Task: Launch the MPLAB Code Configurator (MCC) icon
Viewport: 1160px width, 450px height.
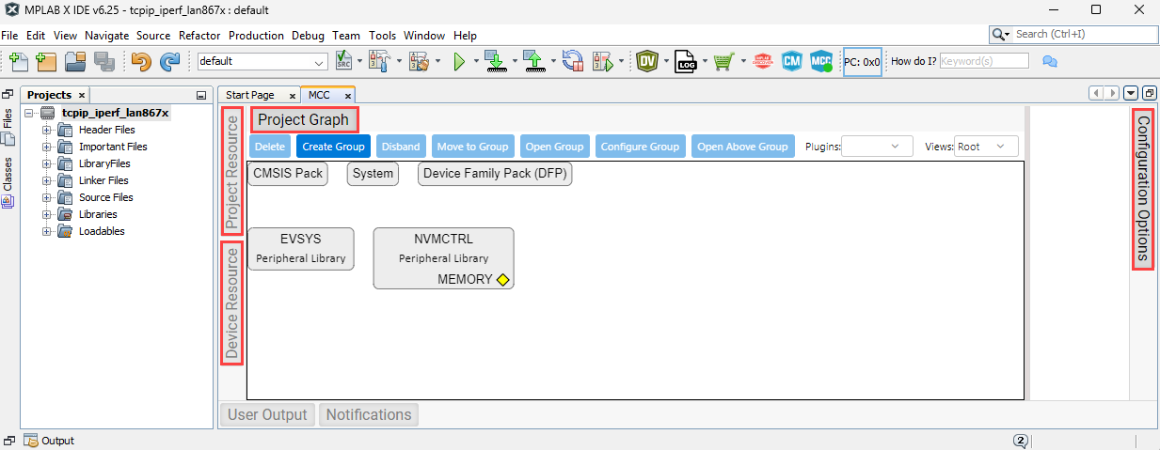Action: (821, 61)
